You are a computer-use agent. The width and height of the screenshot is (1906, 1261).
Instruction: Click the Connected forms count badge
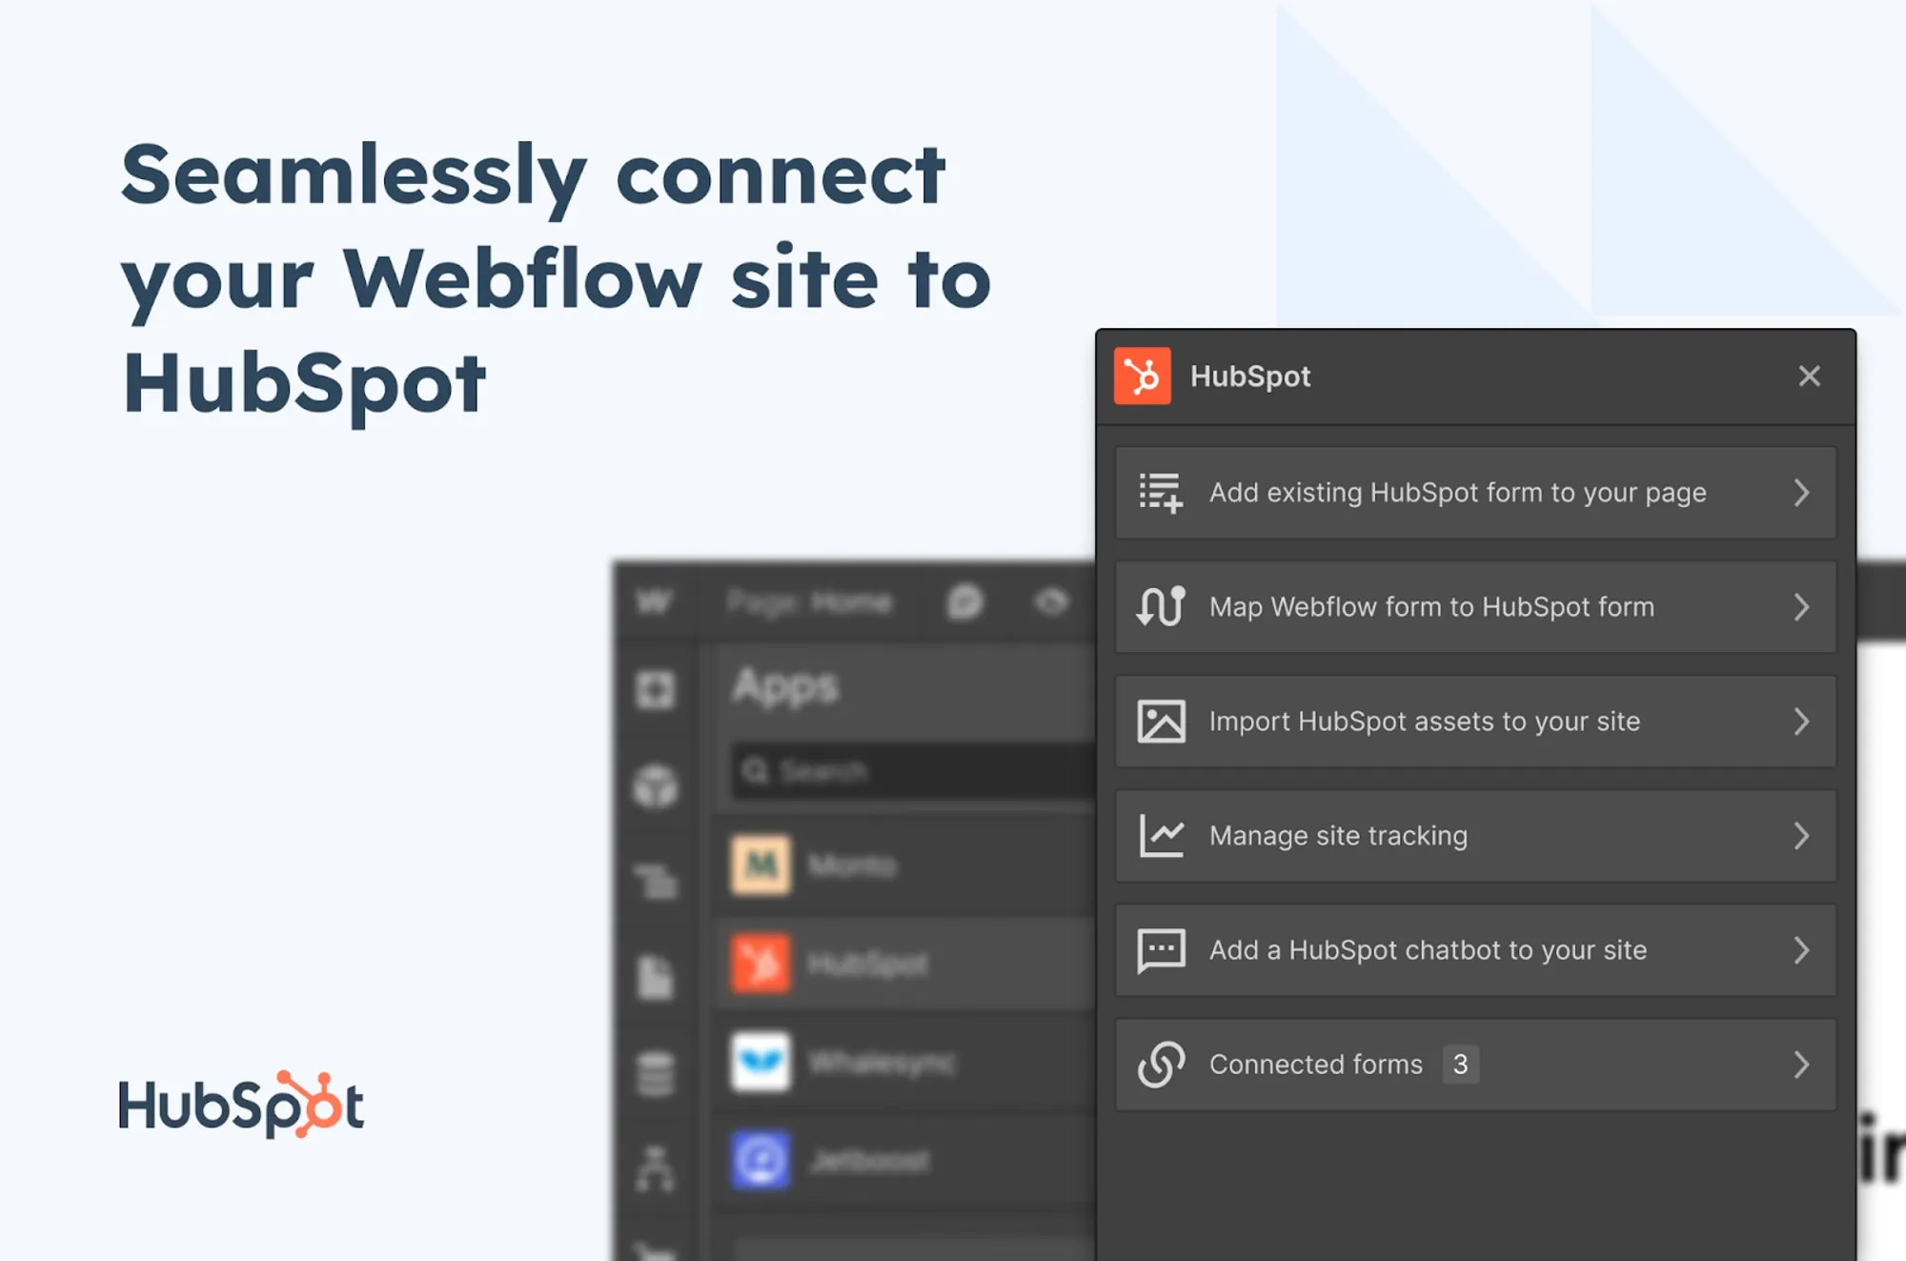point(1461,1065)
